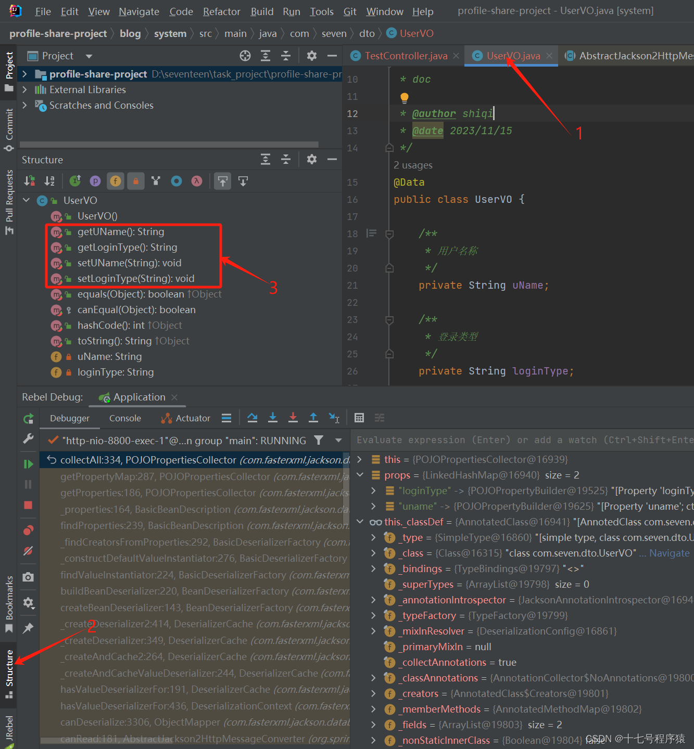This screenshot has height=749, width=694.
Task: Toggle show fields orange f icon
Action: click(x=116, y=181)
